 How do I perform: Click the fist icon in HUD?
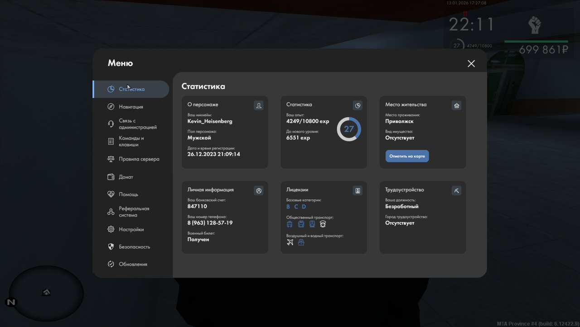[x=535, y=25]
